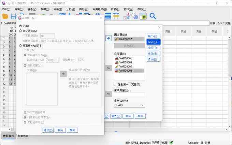232x145 pixels.
Task: Open a data file with the folder icon
Action: [x=5, y=16]
